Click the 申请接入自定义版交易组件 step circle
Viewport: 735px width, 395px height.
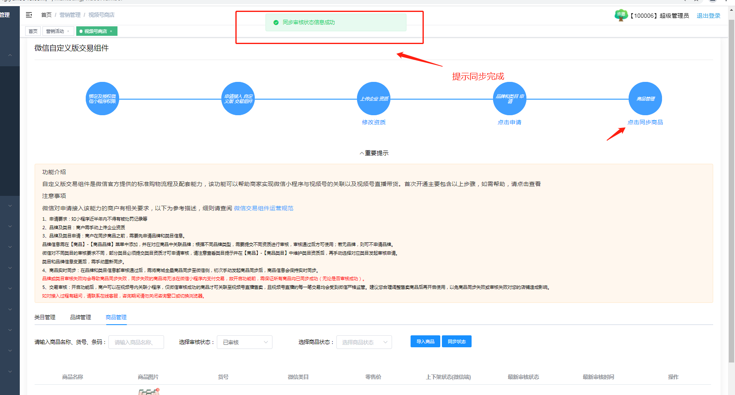tap(238, 99)
